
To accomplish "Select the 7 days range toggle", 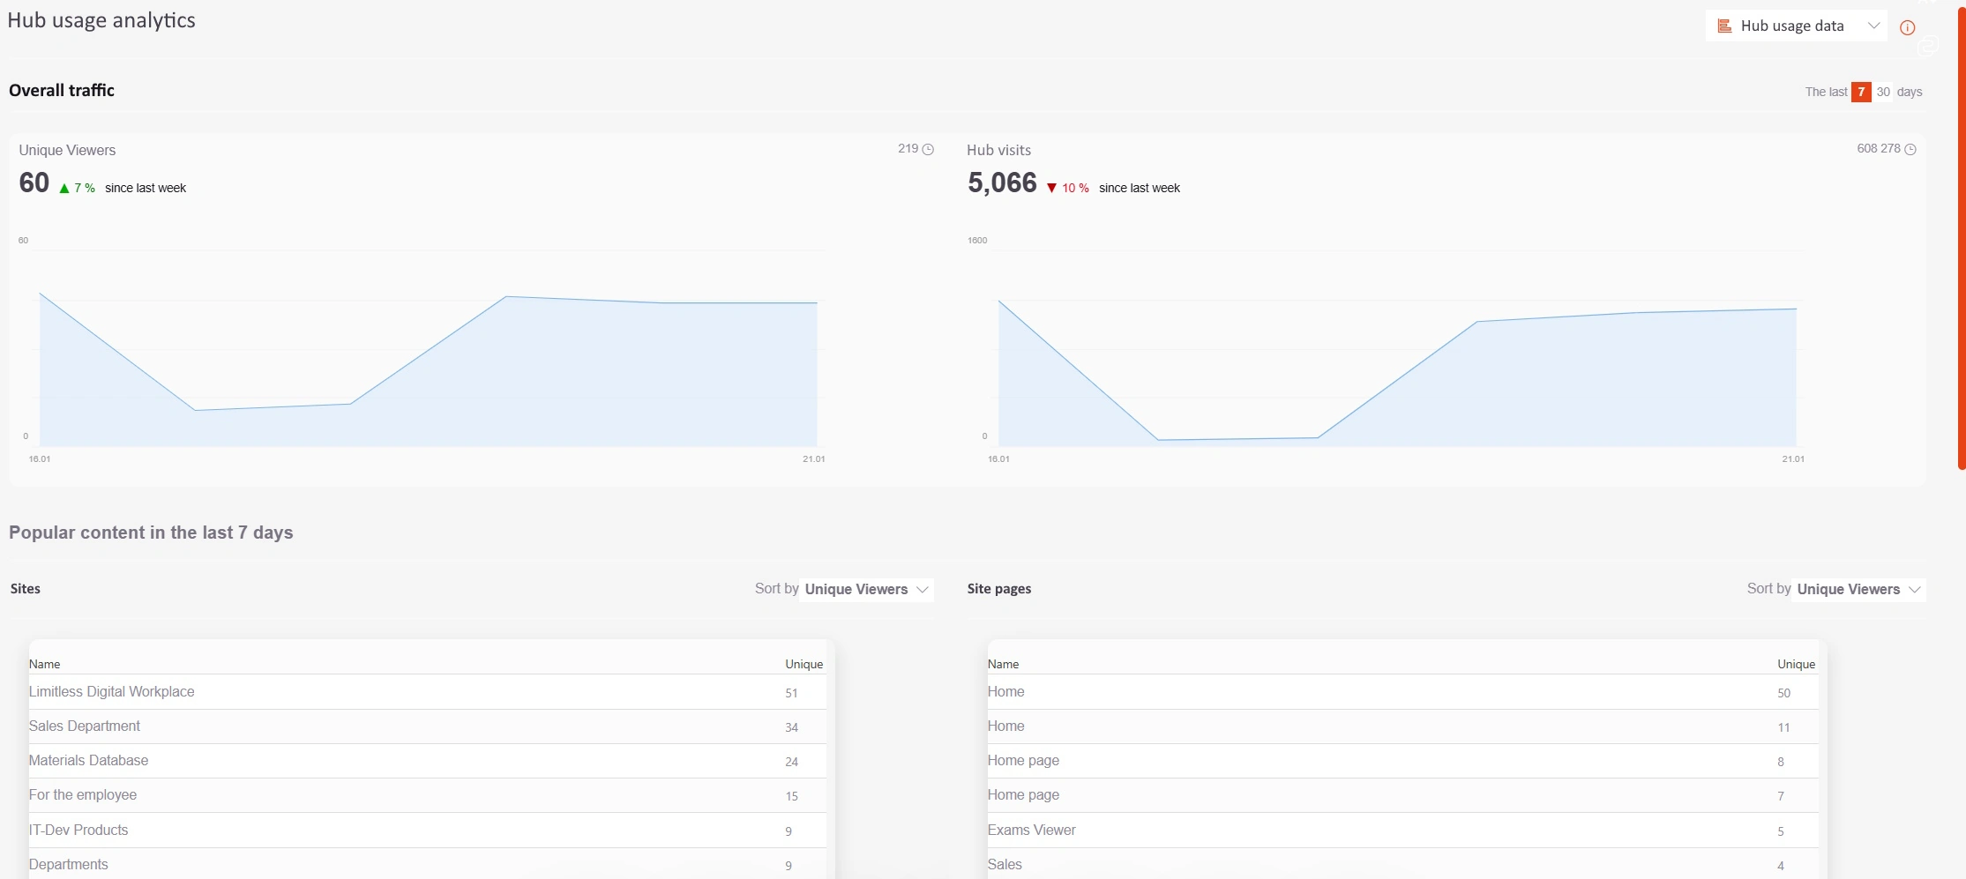I will tap(1861, 92).
